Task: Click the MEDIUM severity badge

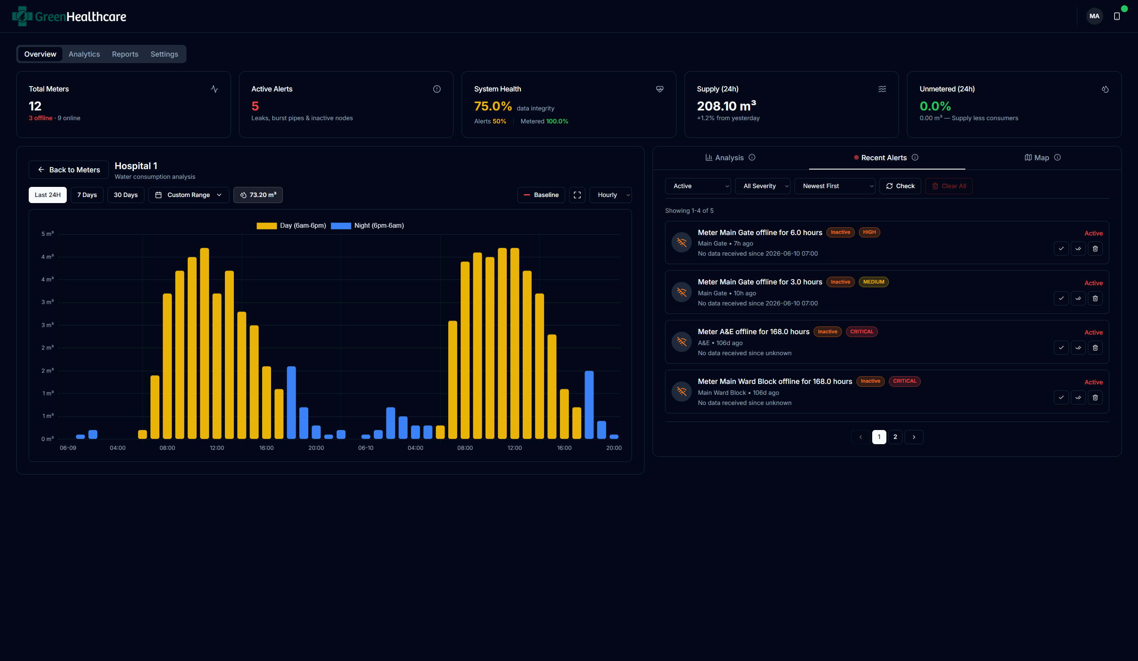Action: (873, 282)
